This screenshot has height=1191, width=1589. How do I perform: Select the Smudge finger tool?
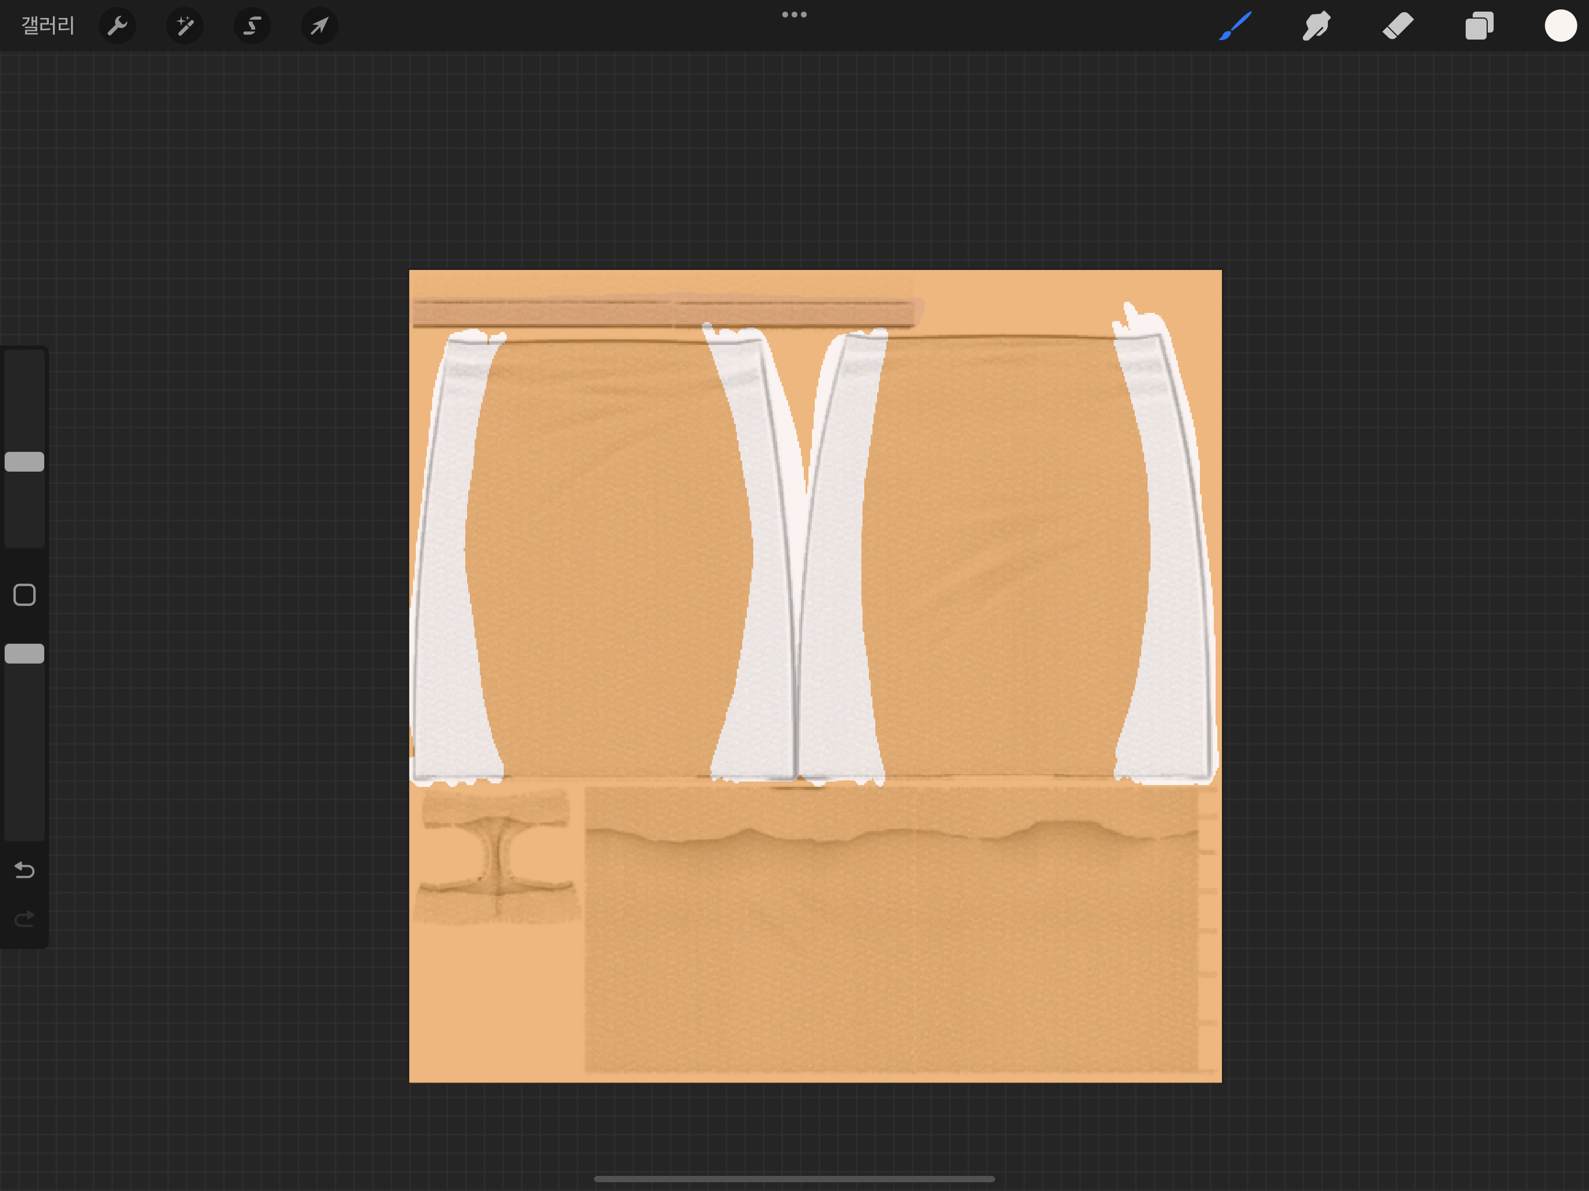(x=1316, y=26)
